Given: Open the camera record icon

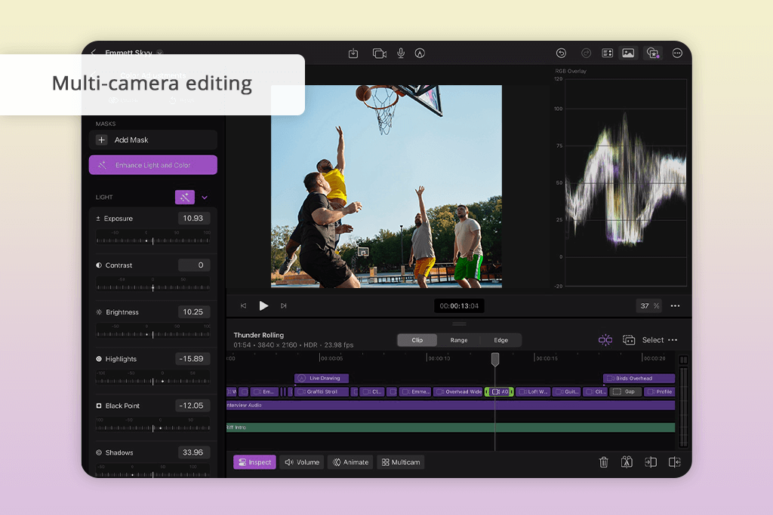Looking at the screenshot, I should point(379,54).
